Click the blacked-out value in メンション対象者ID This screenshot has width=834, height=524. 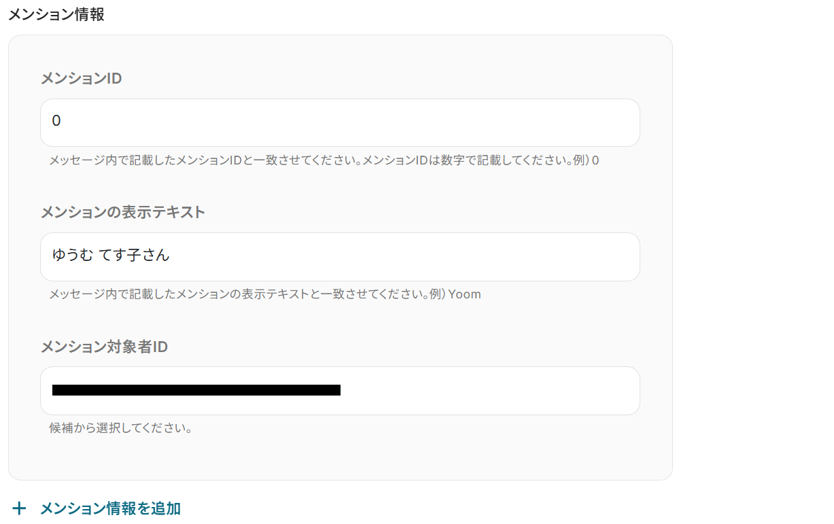pos(196,390)
